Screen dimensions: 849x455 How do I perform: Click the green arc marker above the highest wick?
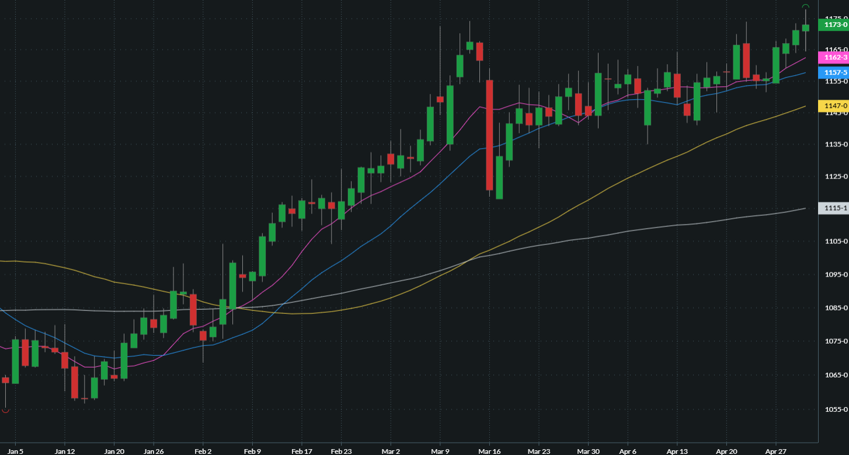pyautogui.click(x=806, y=6)
